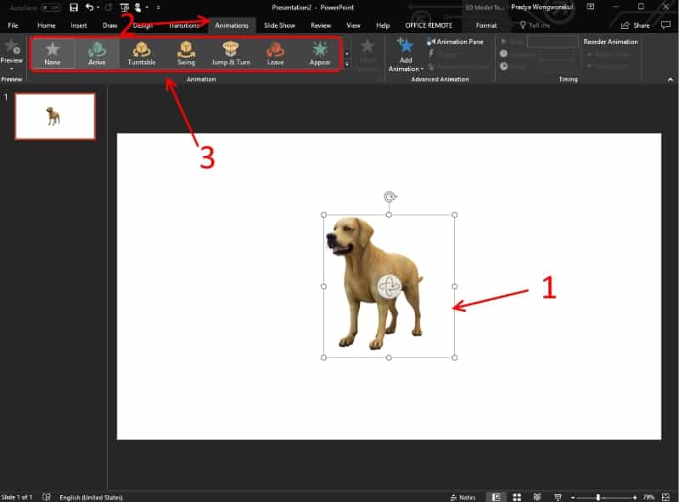Image resolution: width=679 pixels, height=502 pixels.
Task: Apply the Jump & Turn animation
Action: pyautogui.click(x=231, y=53)
